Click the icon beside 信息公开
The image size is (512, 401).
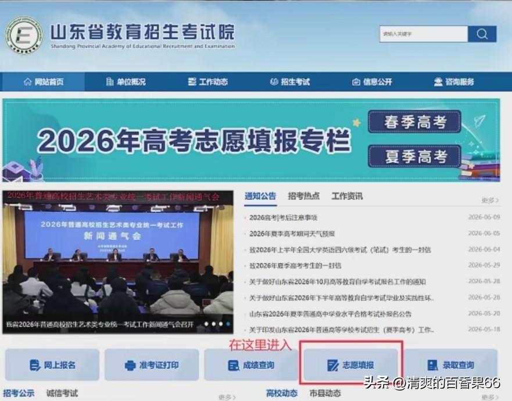point(356,82)
